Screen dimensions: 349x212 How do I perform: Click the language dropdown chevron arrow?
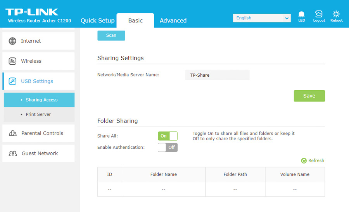pos(287,18)
